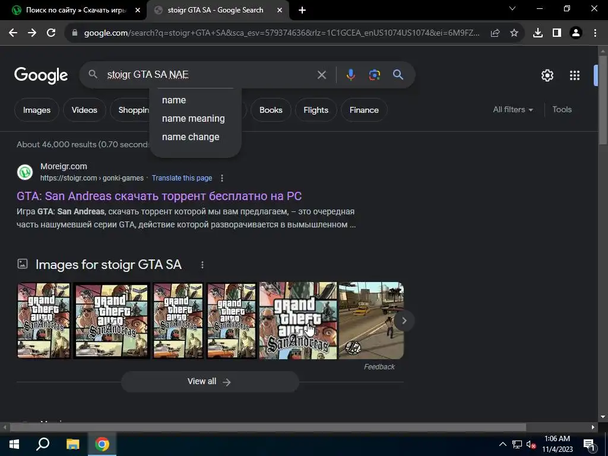Submit search with magnifier button

pos(398,75)
